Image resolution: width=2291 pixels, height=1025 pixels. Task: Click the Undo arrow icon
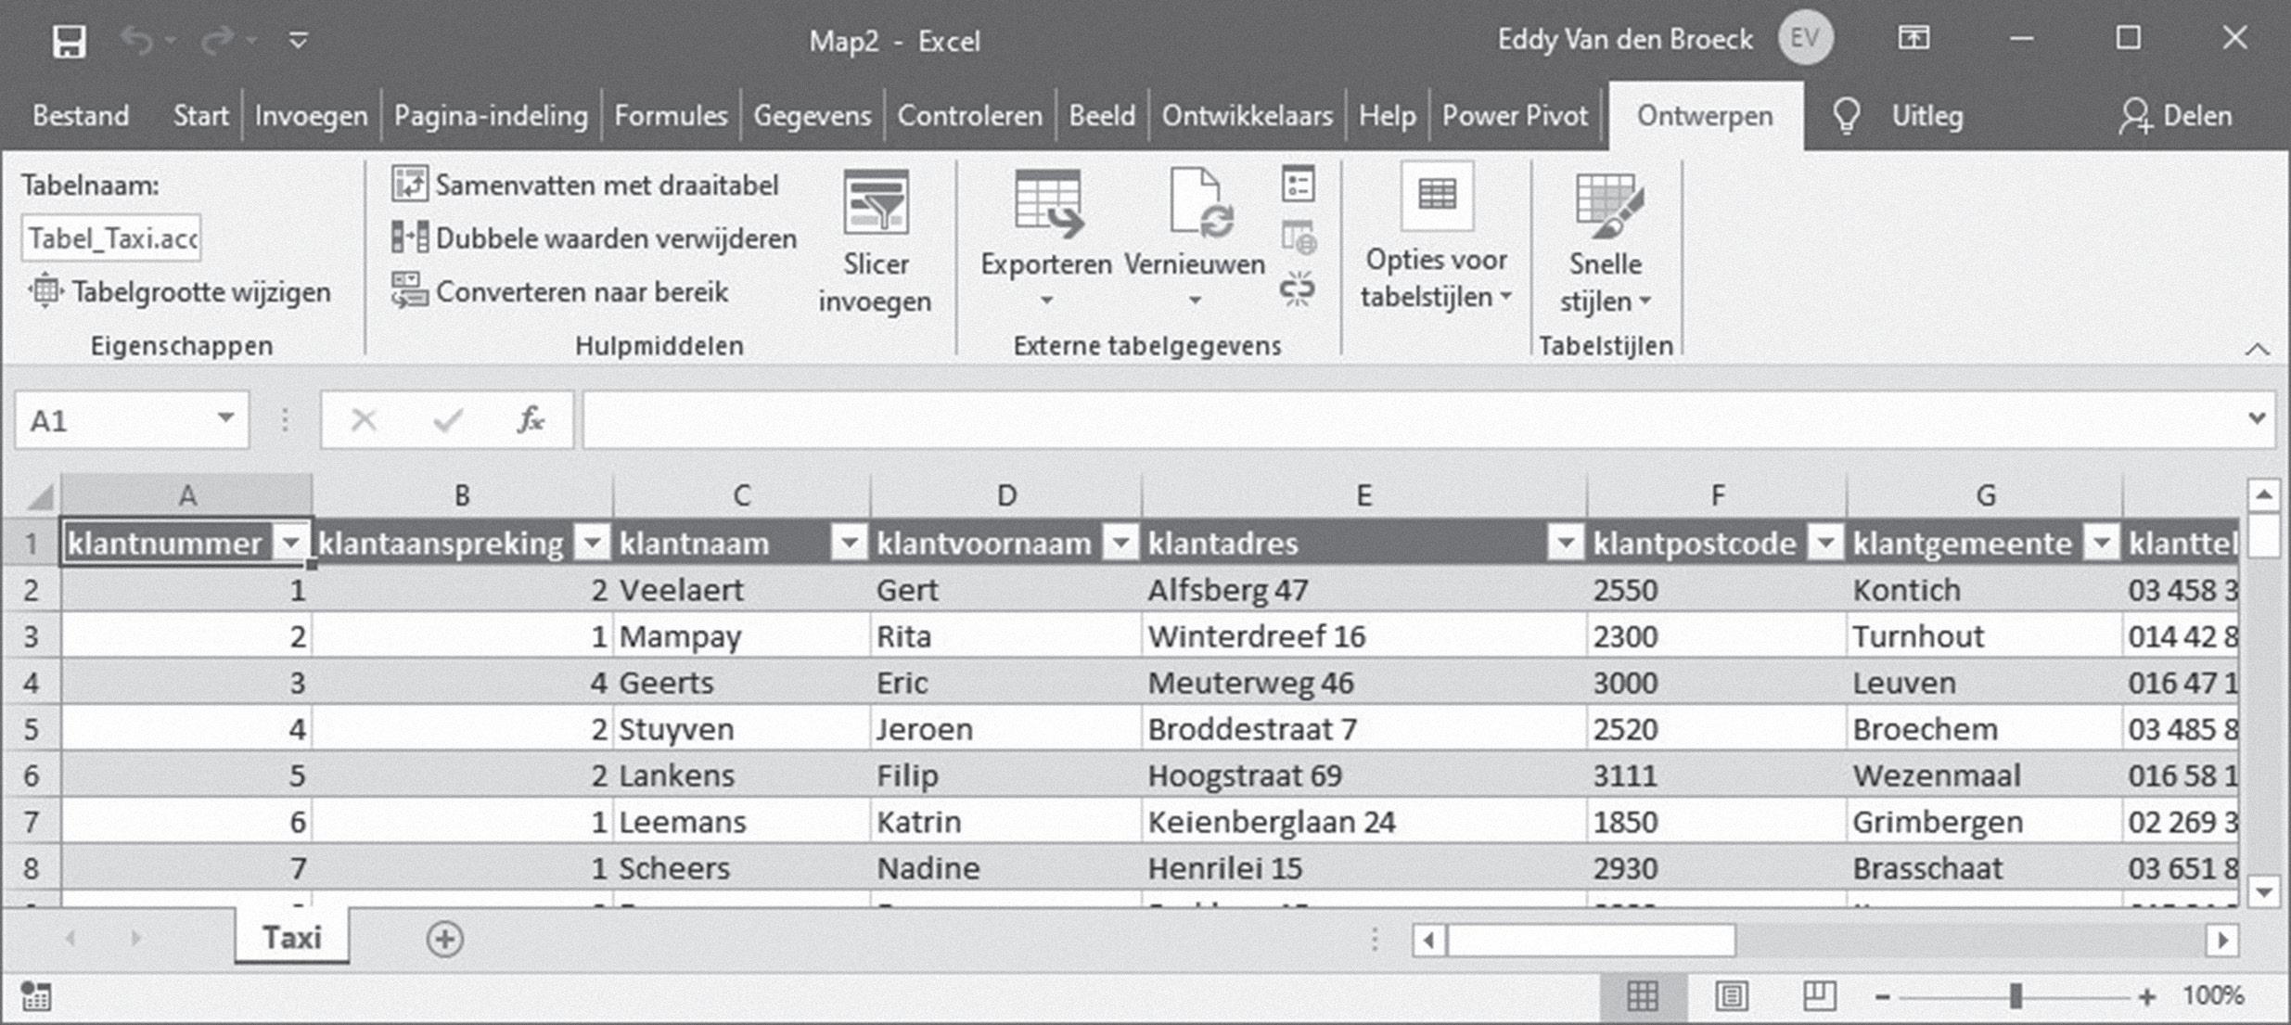point(136,41)
